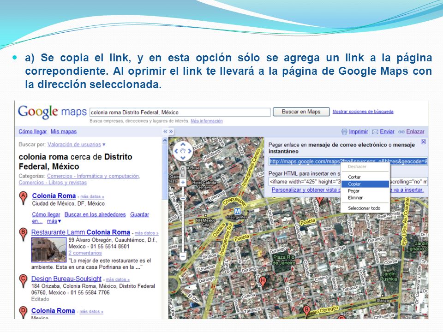443x332 pixels.
Task: Click más datos next to result A
Action: tap(92, 196)
